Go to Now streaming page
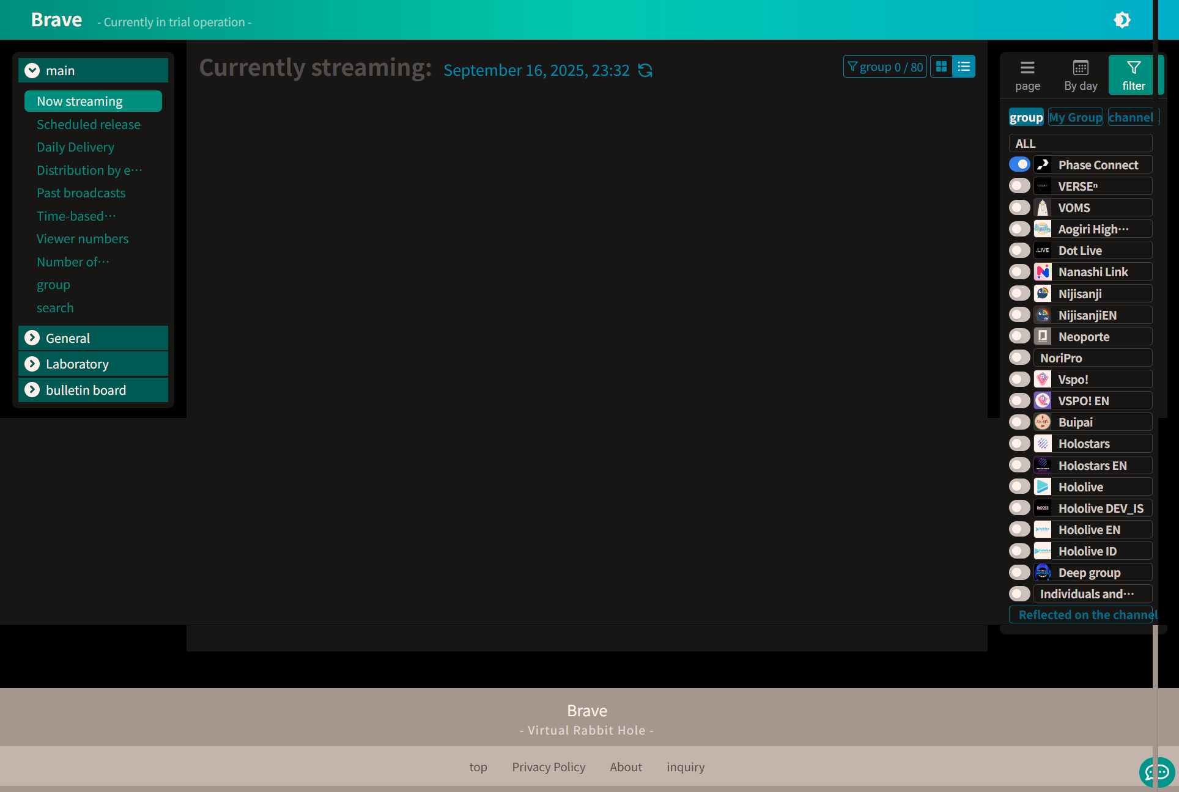The width and height of the screenshot is (1179, 792). 93,101
